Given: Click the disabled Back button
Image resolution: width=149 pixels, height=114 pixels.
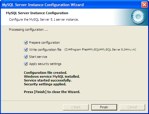Looking at the screenshot, I should point(76,107).
